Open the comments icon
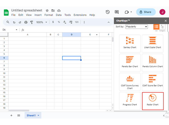The width and height of the screenshot is (169, 125). click(117, 12)
